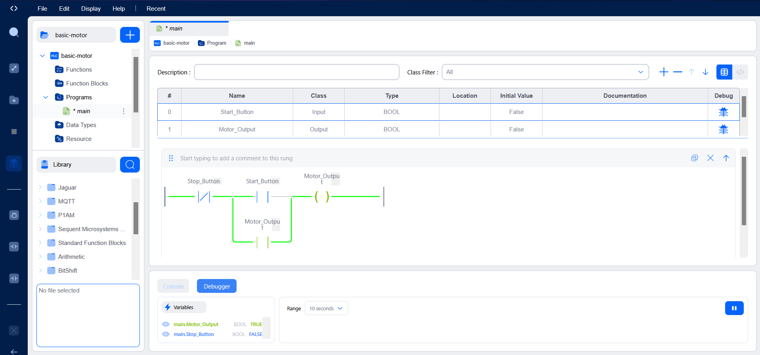The image size is (760, 355).
Task: Click the X tool icon in the lower sidebar
Action: click(x=14, y=330)
